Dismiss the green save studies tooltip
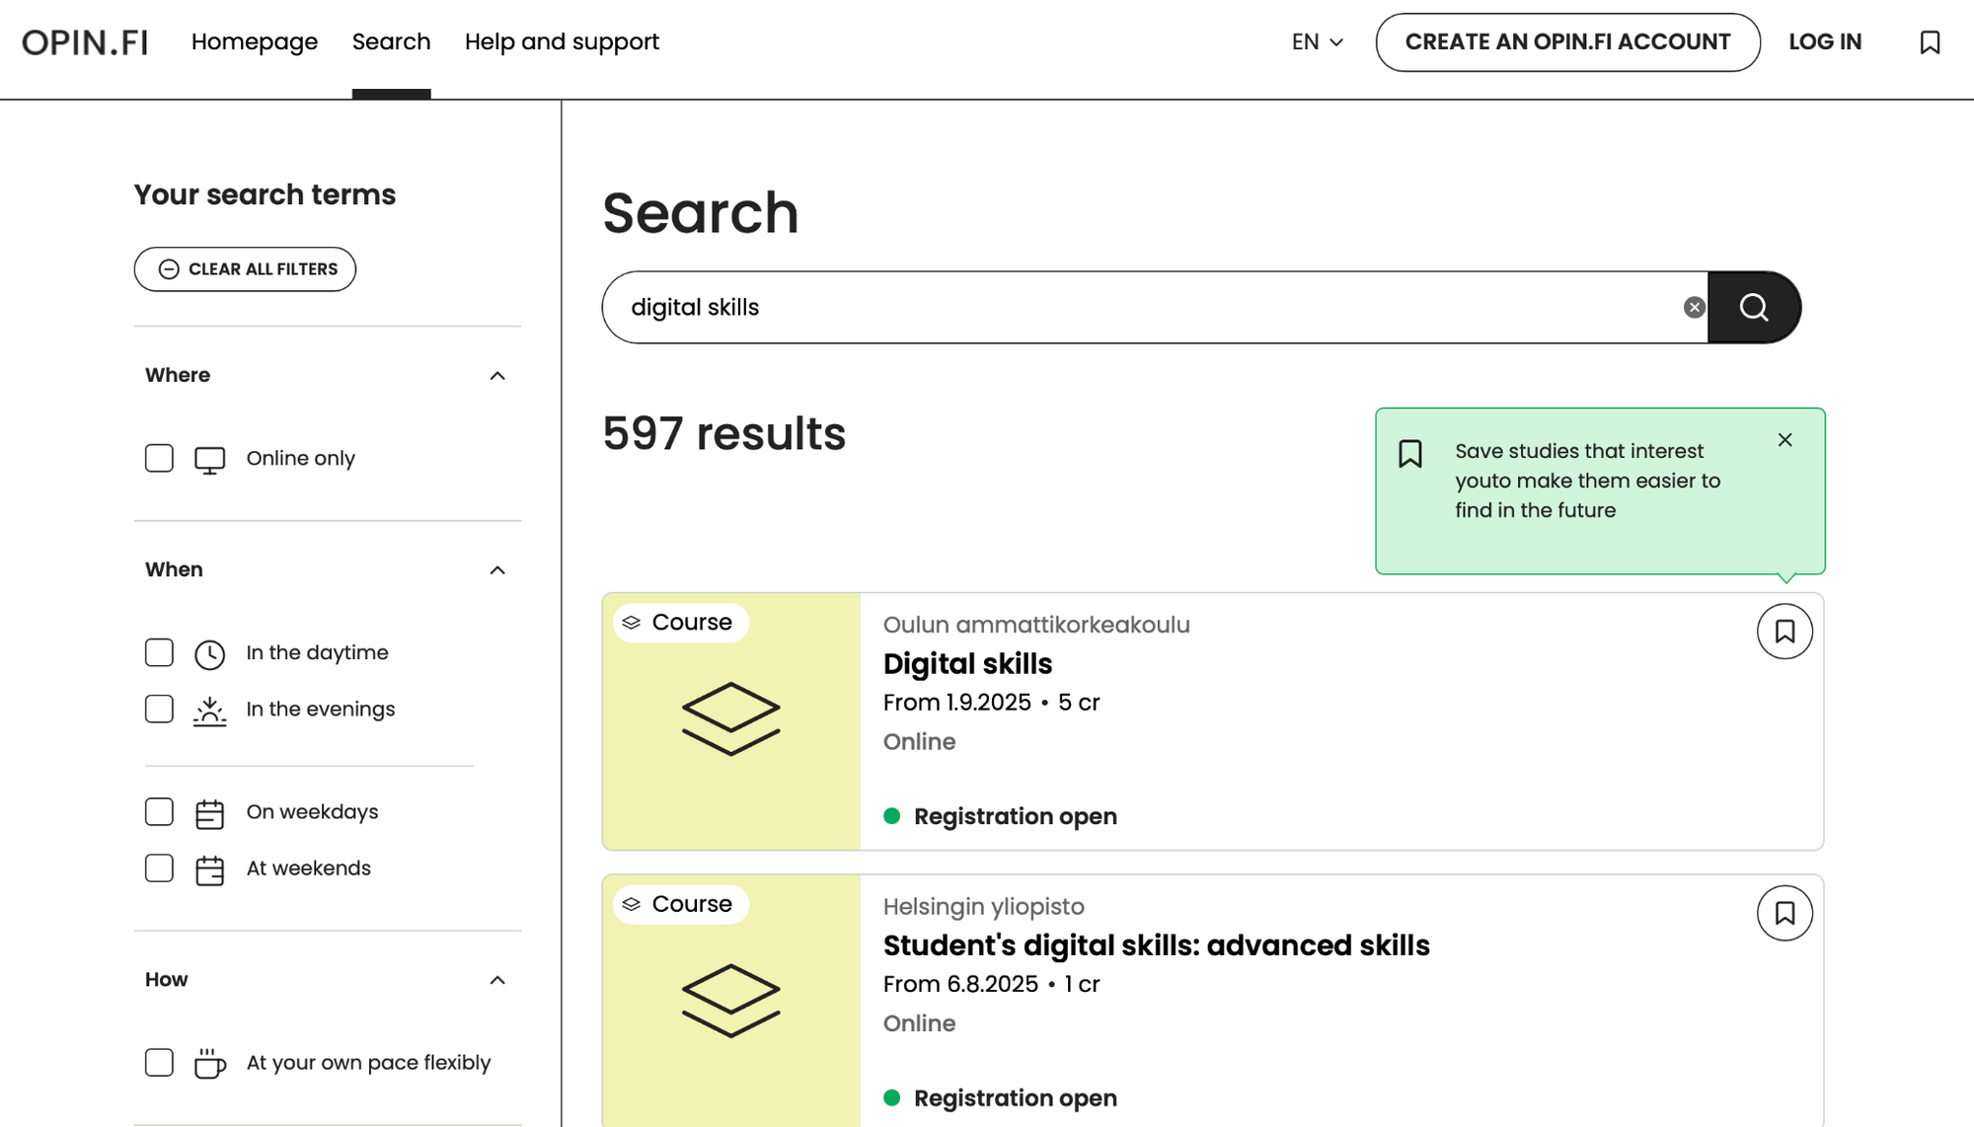Viewport: 1974px width, 1127px height. click(x=1784, y=440)
